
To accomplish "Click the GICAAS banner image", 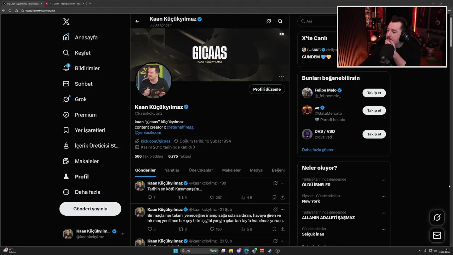I will click(x=210, y=55).
